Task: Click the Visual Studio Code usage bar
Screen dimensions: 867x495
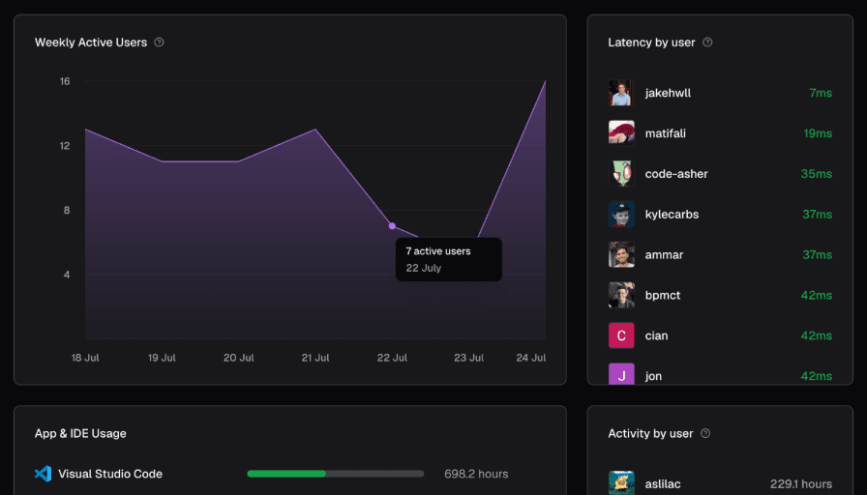Action: (336, 474)
